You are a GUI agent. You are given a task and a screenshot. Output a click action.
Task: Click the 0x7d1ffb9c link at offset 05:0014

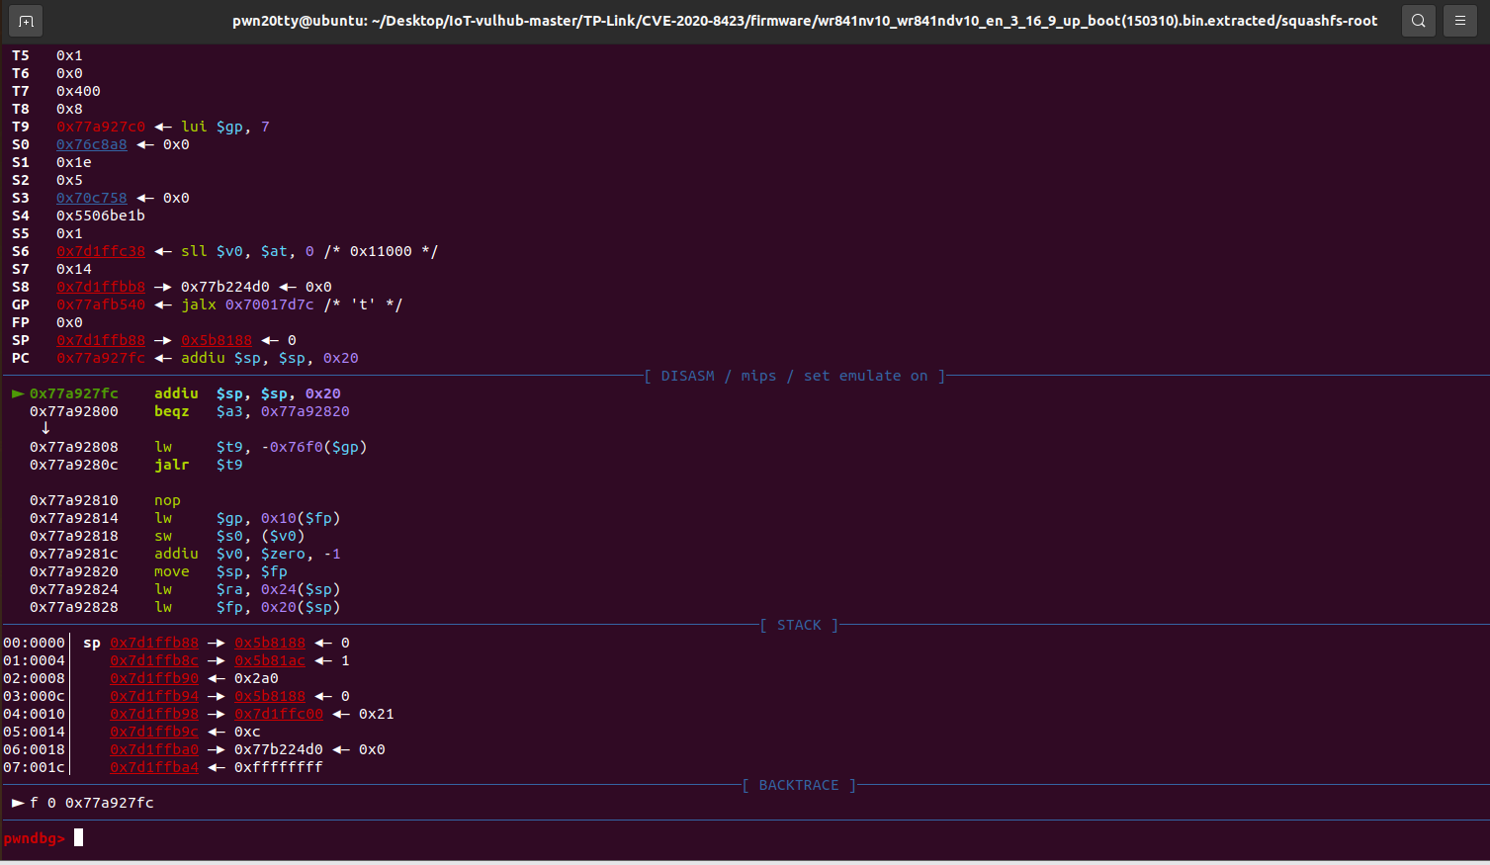tap(154, 731)
